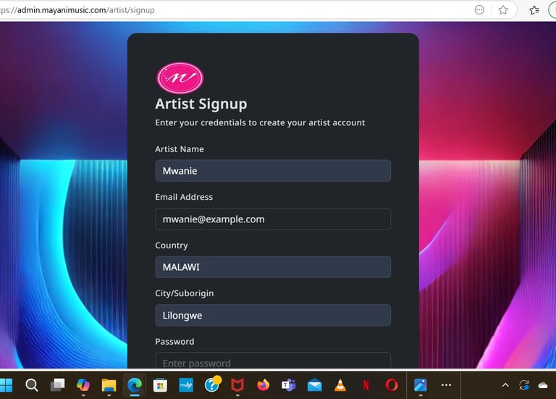Open the Mail app from taskbar

coord(314,385)
